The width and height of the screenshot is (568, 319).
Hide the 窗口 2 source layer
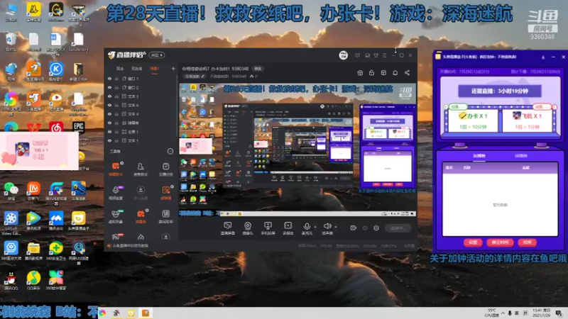109,87
